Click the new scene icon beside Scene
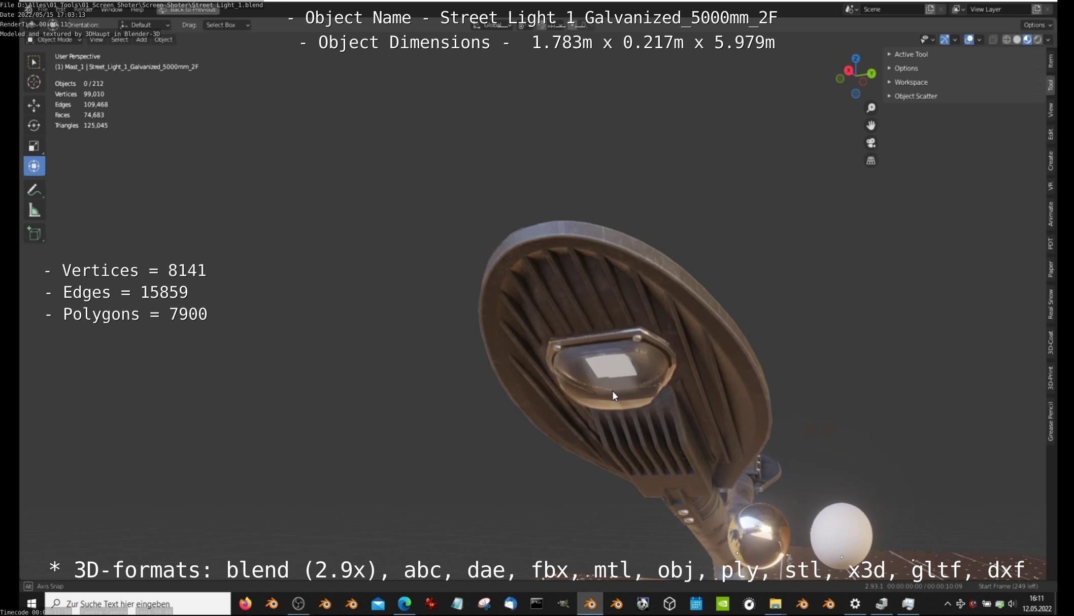 [x=930, y=9]
